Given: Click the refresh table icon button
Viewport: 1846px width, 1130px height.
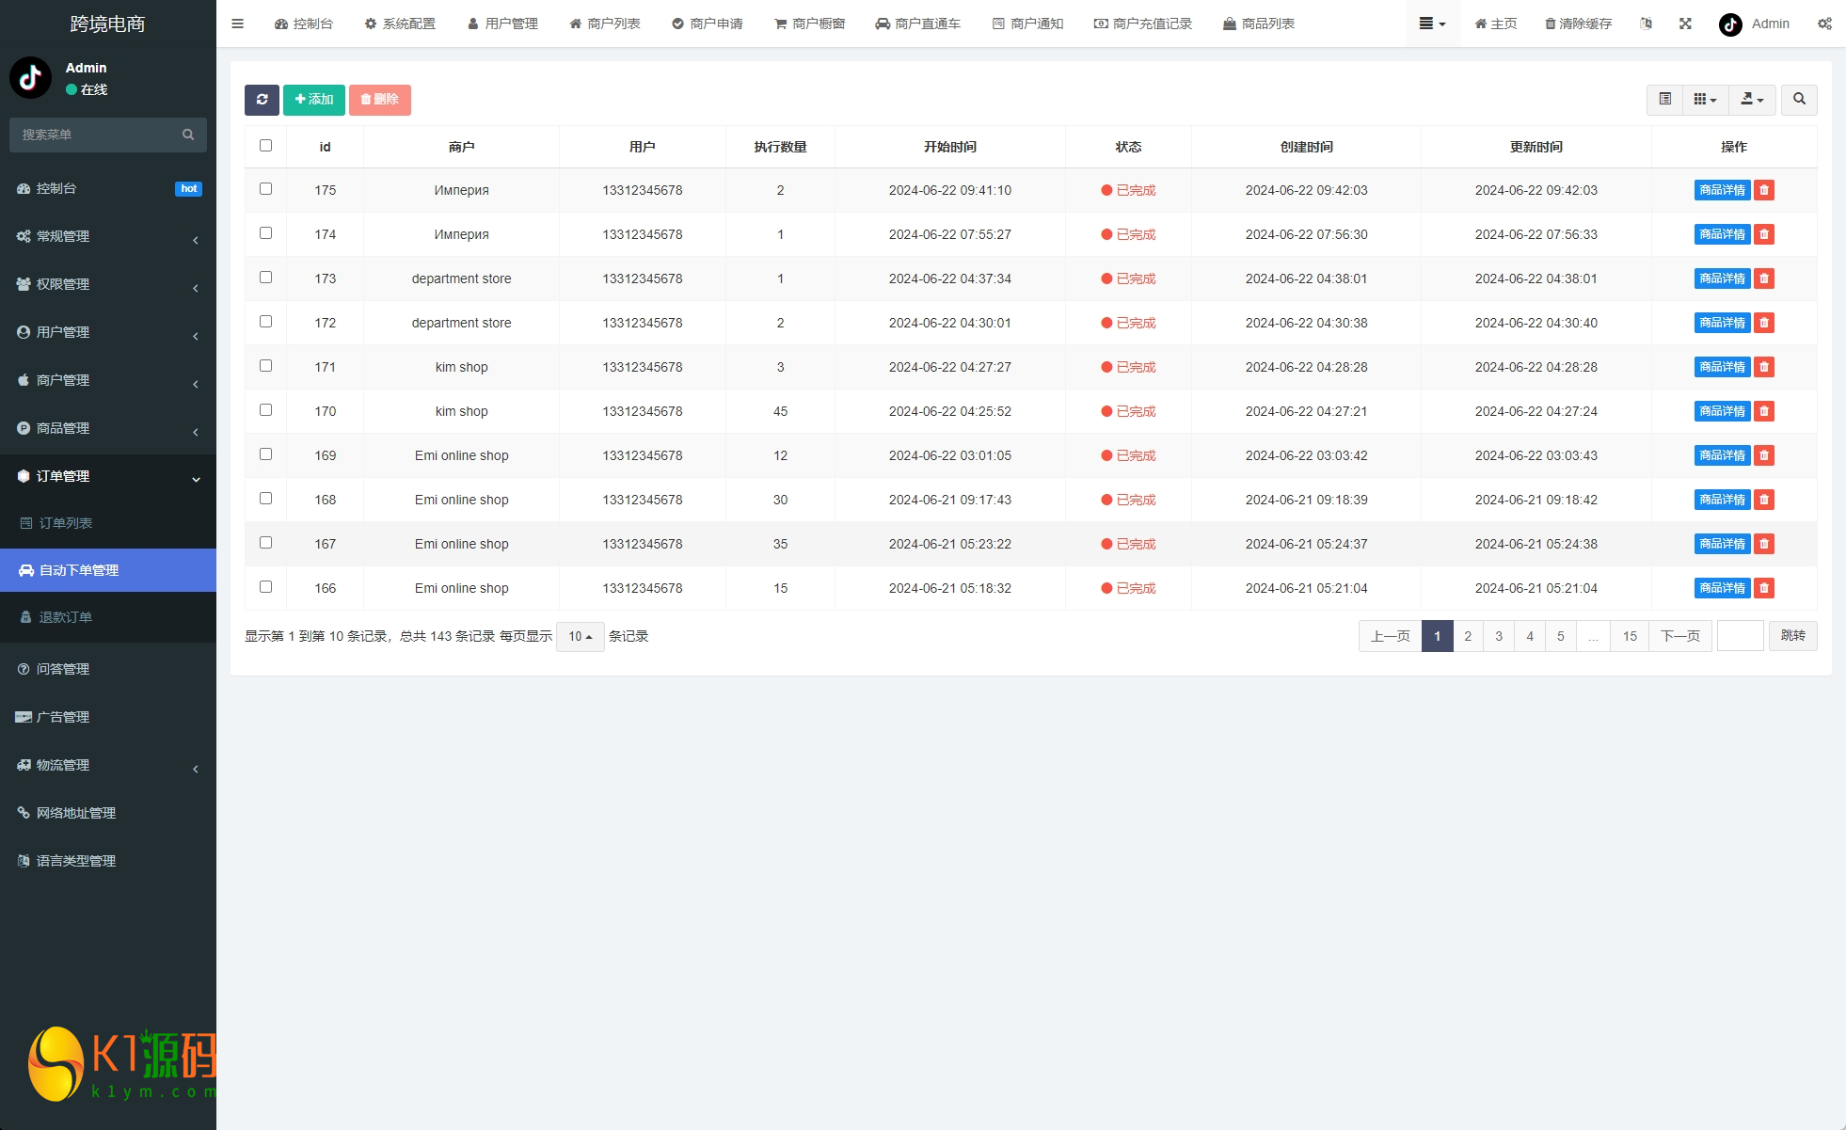Looking at the screenshot, I should pyautogui.click(x=262, y=100).
